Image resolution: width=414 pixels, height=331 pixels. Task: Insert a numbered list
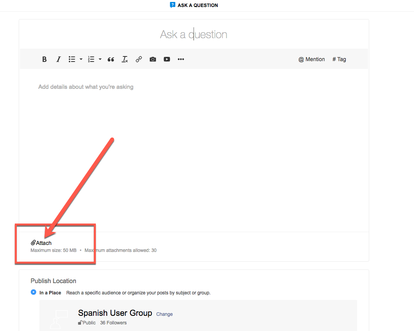coord(91,60)
